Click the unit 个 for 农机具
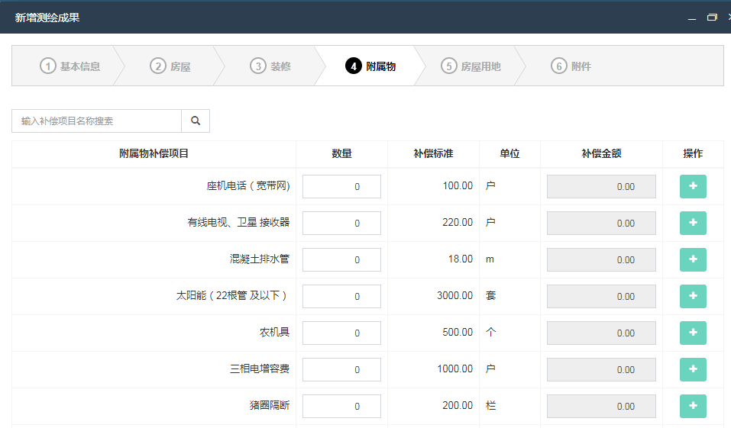This screenshot has height=428, width=731. coord(491,332)
